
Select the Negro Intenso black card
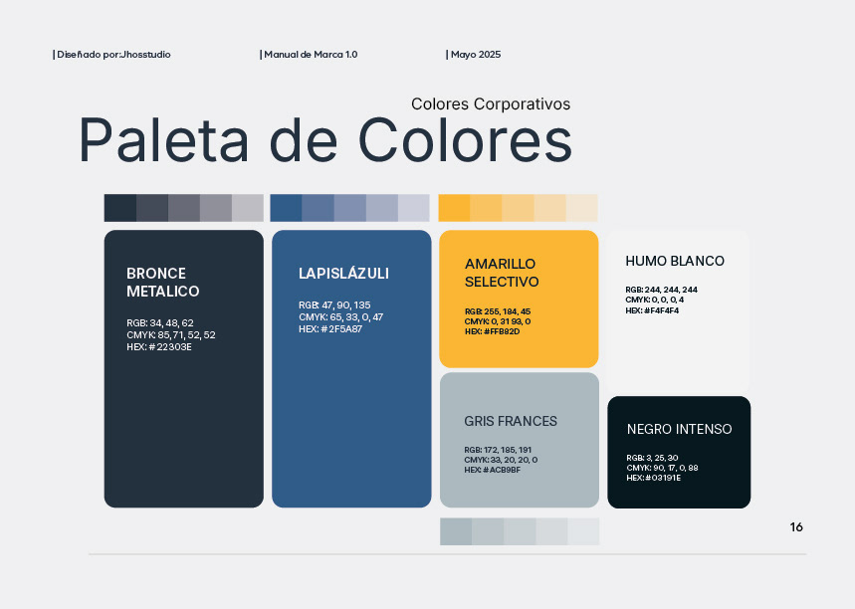point(679,452)
